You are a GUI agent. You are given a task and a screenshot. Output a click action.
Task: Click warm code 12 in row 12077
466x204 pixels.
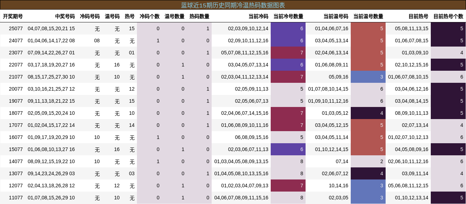(117, 186)
